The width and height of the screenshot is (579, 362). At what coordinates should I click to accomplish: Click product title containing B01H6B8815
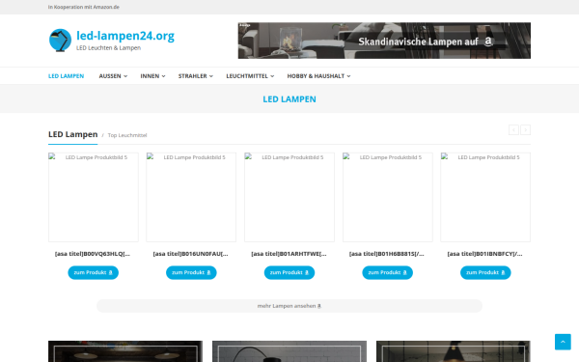pos(387,254)
